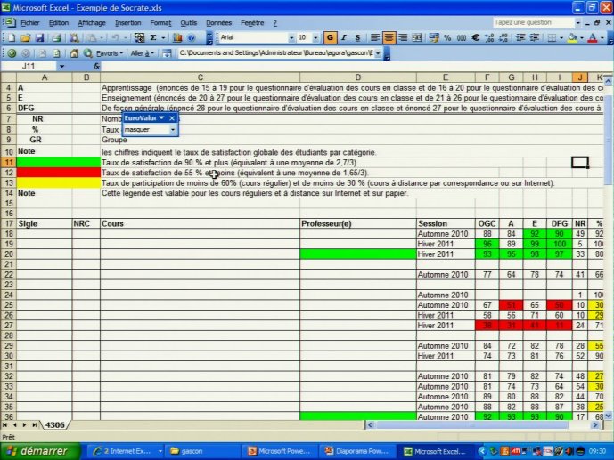This screenshot has height=460, width=614.
Task: Apply euro currency format
Action: coord(475,38)
